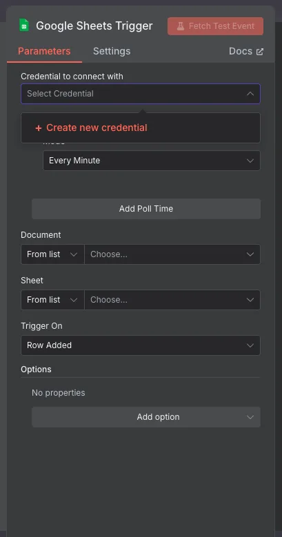Click the Fetch Test Event button
The width and height of the screenshot is (282, 537).
tap(216, 26)
